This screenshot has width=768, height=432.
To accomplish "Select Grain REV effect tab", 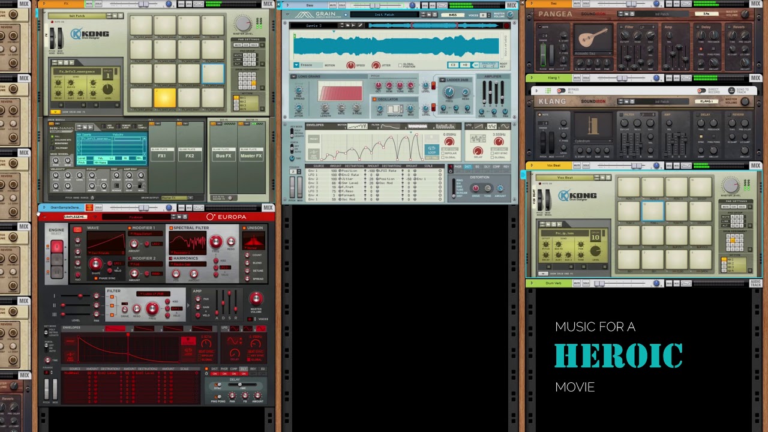I will 506,166.
